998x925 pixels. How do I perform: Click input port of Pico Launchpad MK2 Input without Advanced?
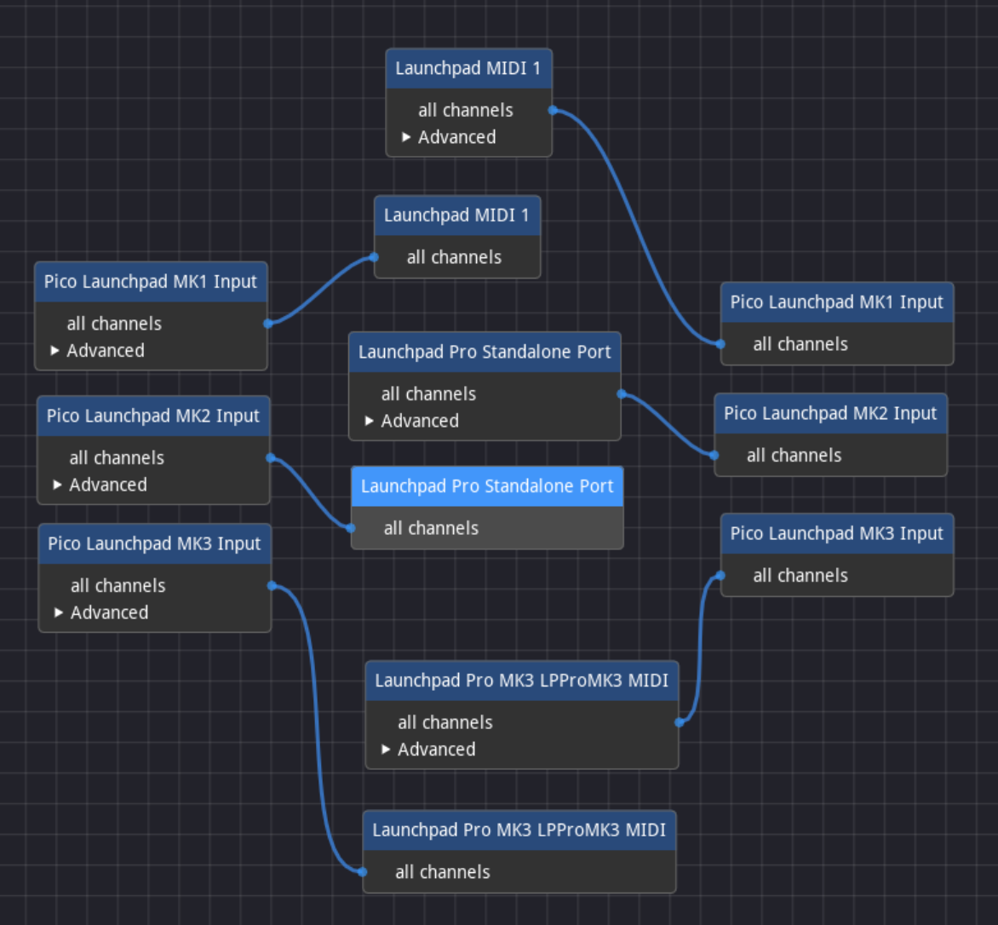(714, 455)
